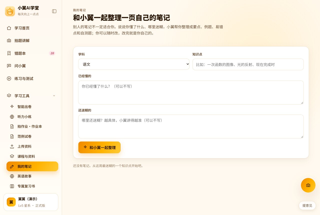Click the 提意见 feedback button
320x215 pixels.
click(307, 205)
